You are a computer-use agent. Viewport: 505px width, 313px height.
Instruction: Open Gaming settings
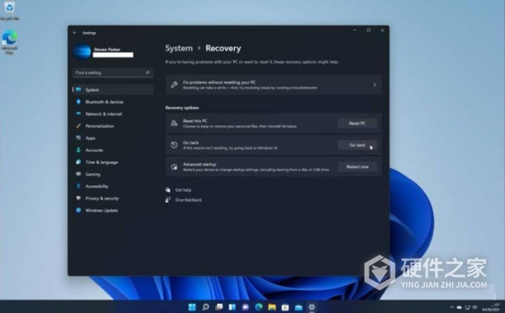coord(113,174)
